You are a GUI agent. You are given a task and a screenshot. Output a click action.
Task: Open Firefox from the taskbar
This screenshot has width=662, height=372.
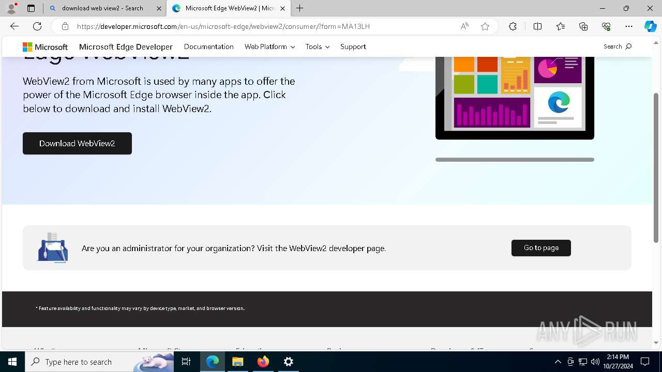pos(263,362)
